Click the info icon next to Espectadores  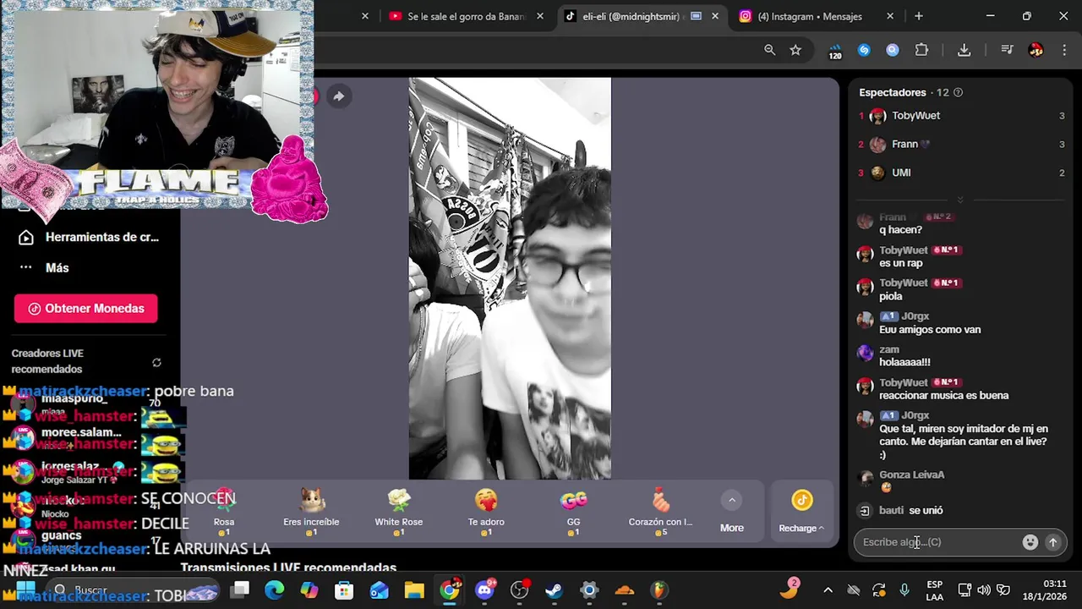[958, 93]
